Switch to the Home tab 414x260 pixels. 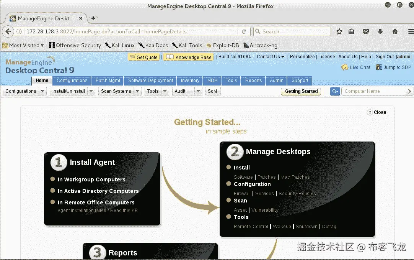[x=42, y=81]
